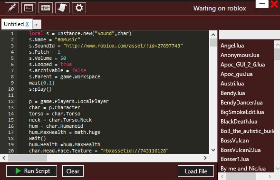Select Anonymous.lua in script list
Screen dimensions: 280x180
pyautogui.click(x=240, y=55)
